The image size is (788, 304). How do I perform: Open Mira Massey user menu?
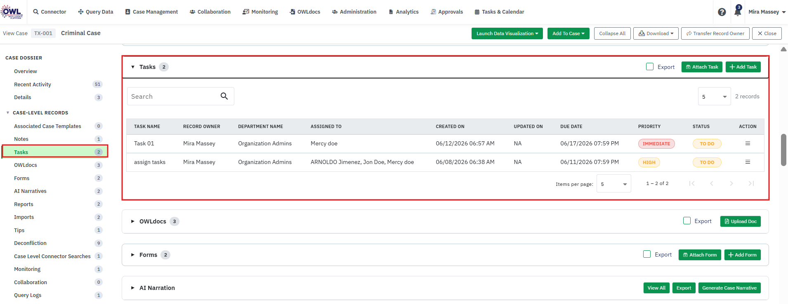point(767,12)
